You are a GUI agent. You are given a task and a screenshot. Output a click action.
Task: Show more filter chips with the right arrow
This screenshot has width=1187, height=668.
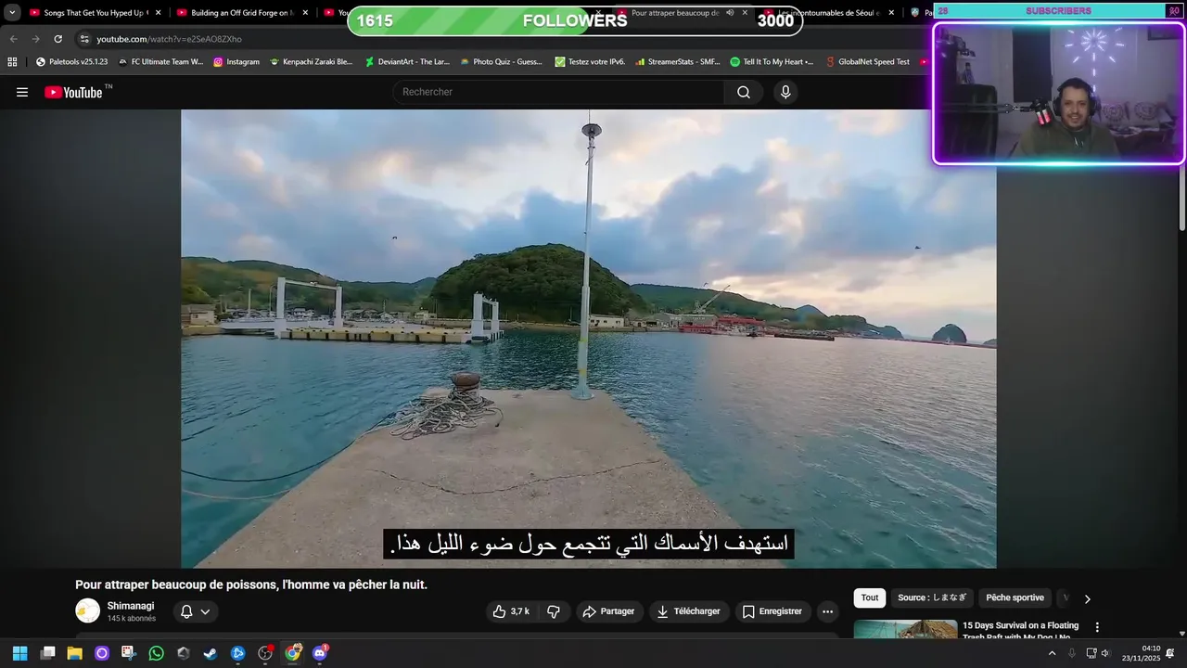1087,599
